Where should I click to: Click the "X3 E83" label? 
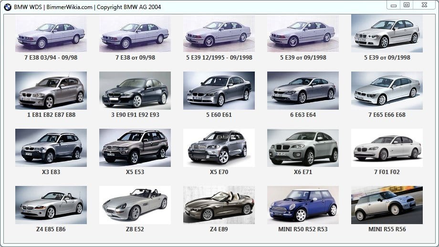(x=51, y=172)
